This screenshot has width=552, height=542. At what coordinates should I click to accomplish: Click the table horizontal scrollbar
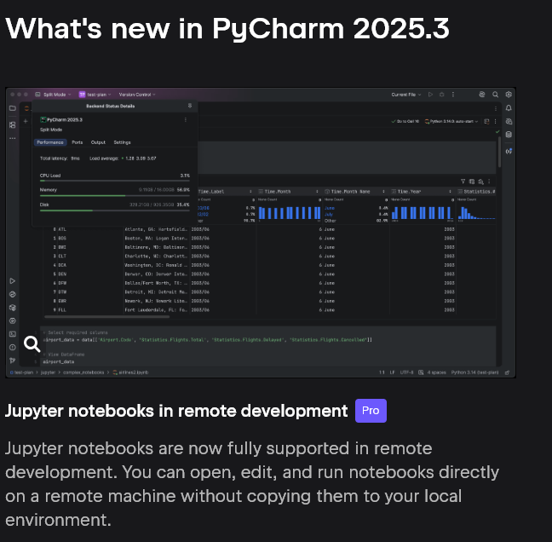107,317
